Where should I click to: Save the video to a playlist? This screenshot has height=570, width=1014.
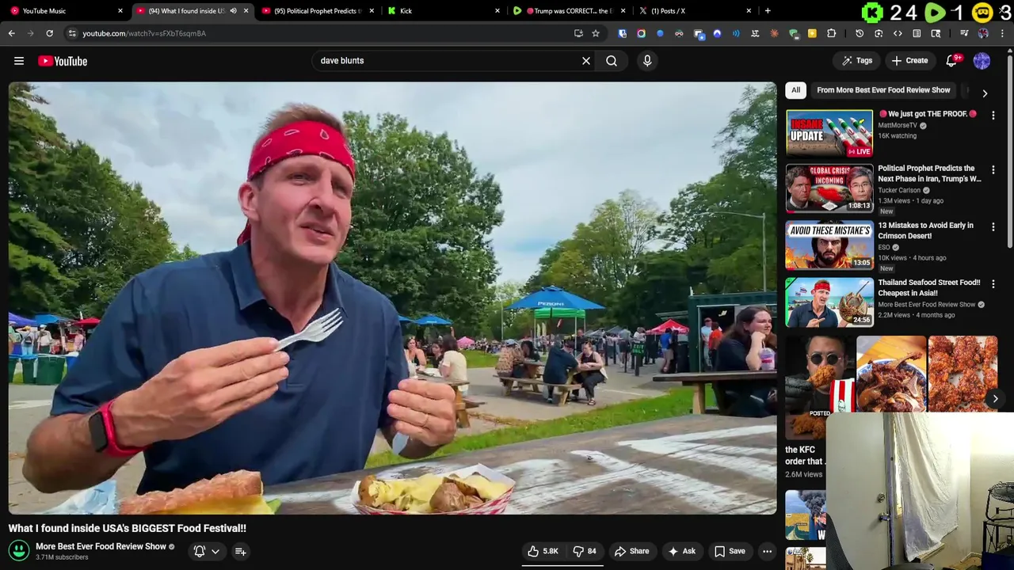[730, 551]
